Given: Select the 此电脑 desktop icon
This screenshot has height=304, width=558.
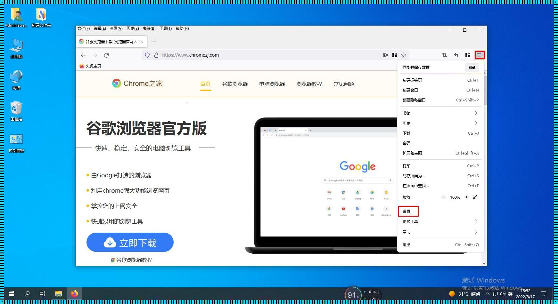Looking at the screenshot, I should (x=16, y=48).
